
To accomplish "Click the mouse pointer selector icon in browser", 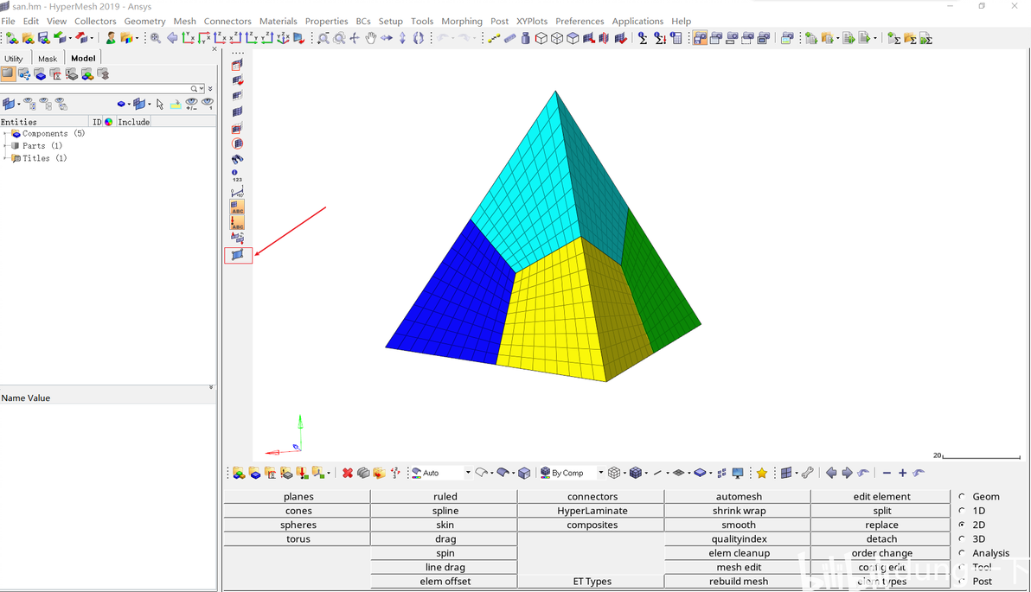I will [x=160, y=104].
